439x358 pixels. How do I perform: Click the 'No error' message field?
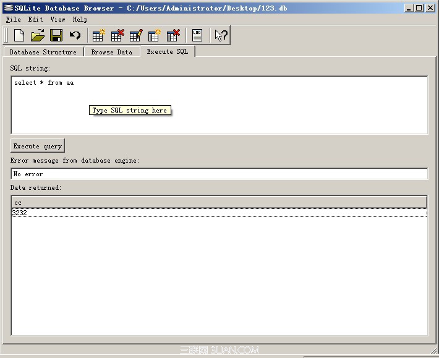click(x=219, y=174)
